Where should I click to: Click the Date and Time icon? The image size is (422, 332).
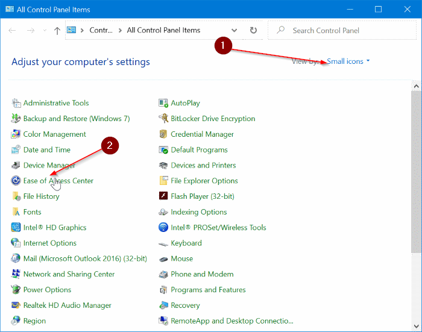[16, 150]
